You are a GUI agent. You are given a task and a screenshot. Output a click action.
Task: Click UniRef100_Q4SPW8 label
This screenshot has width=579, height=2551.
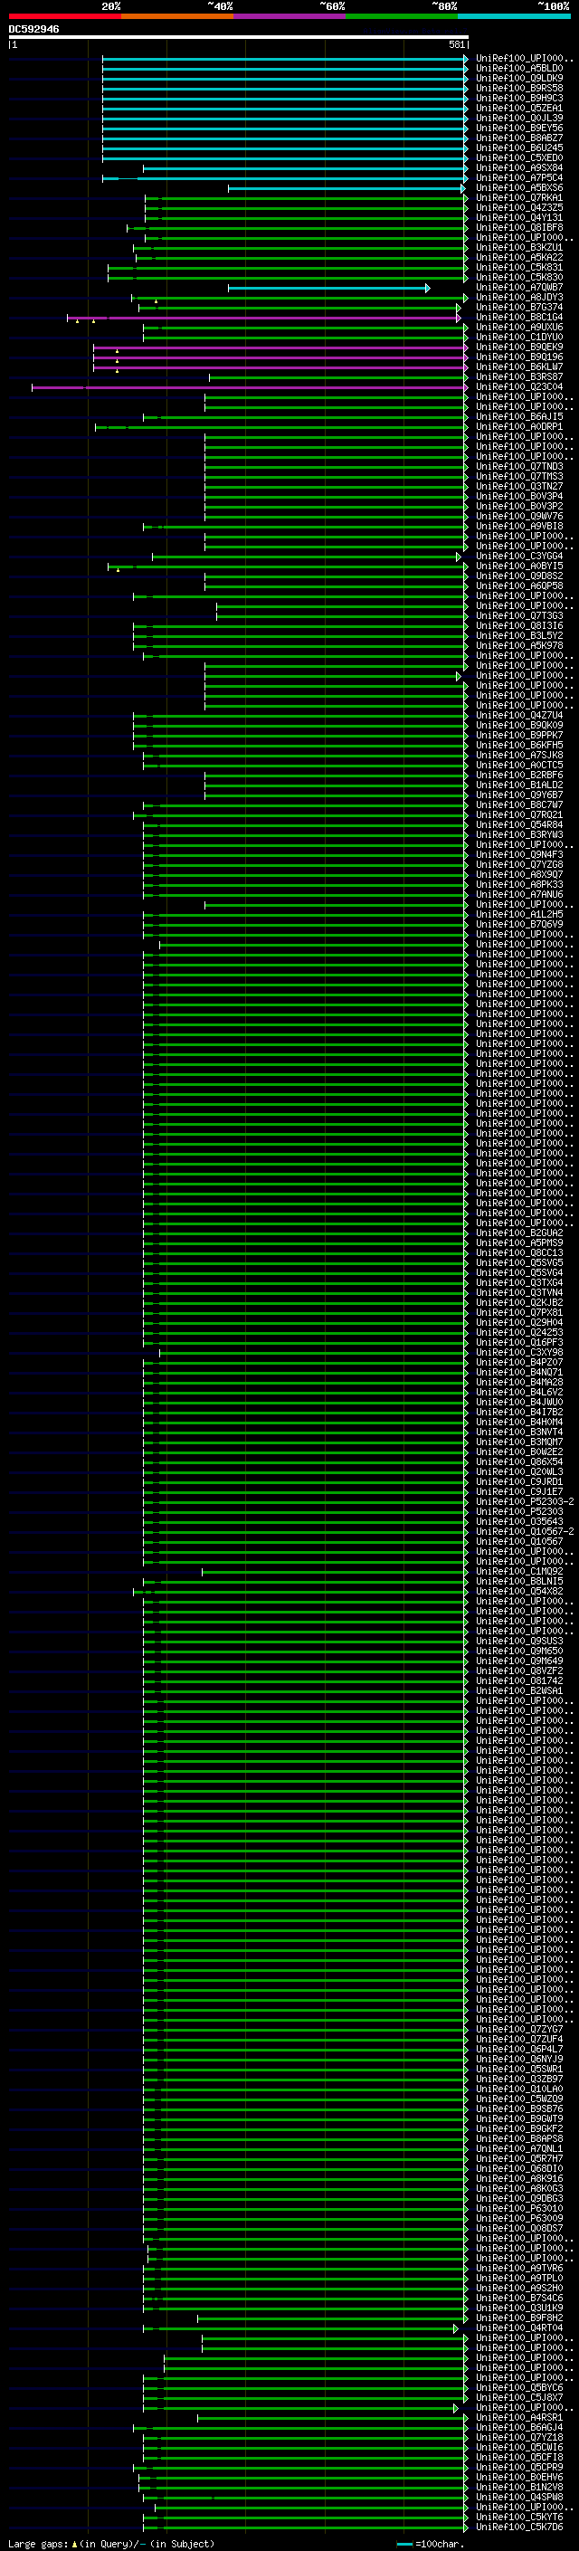519,2498
